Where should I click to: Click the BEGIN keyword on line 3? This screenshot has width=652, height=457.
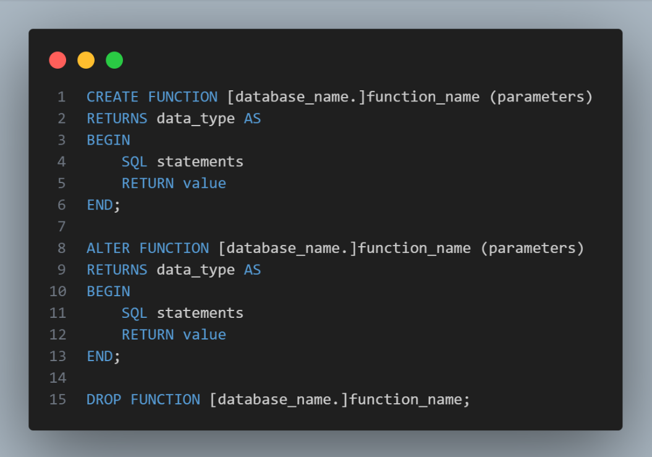(108, 140)
